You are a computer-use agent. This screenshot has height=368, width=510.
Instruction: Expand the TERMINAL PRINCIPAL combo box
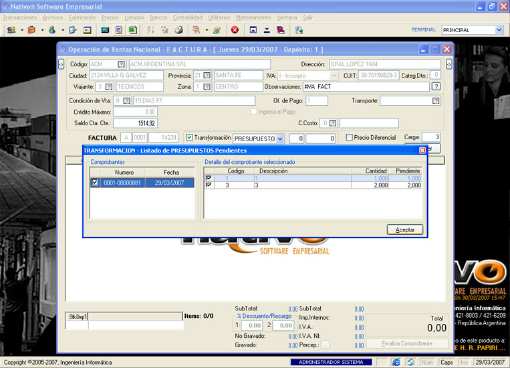click(x=499, y=30)
